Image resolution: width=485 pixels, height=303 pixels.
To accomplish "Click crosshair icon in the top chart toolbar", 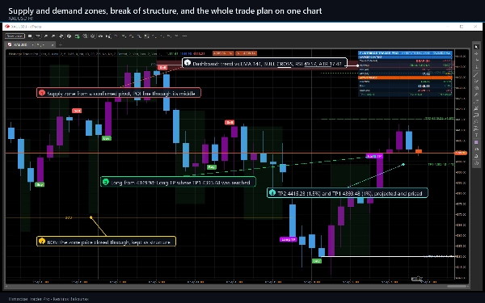I will [x=61, y=36].
